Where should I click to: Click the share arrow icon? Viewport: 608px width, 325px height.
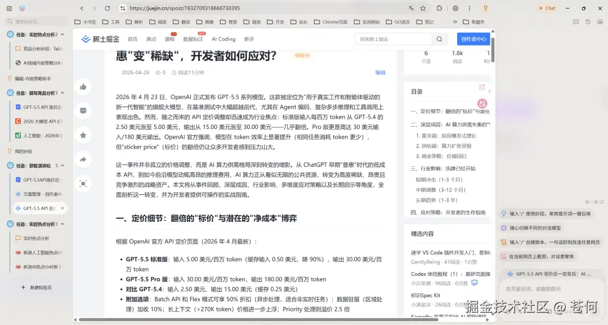tap(83, 159)
